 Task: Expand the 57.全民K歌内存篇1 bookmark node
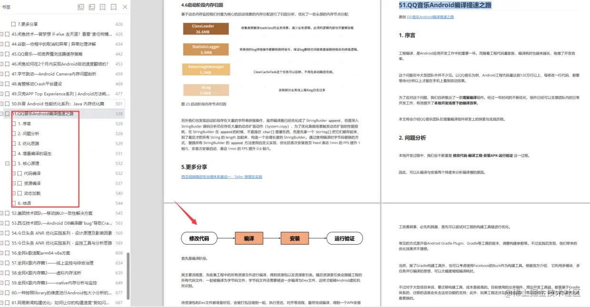(x=1, y=263)
